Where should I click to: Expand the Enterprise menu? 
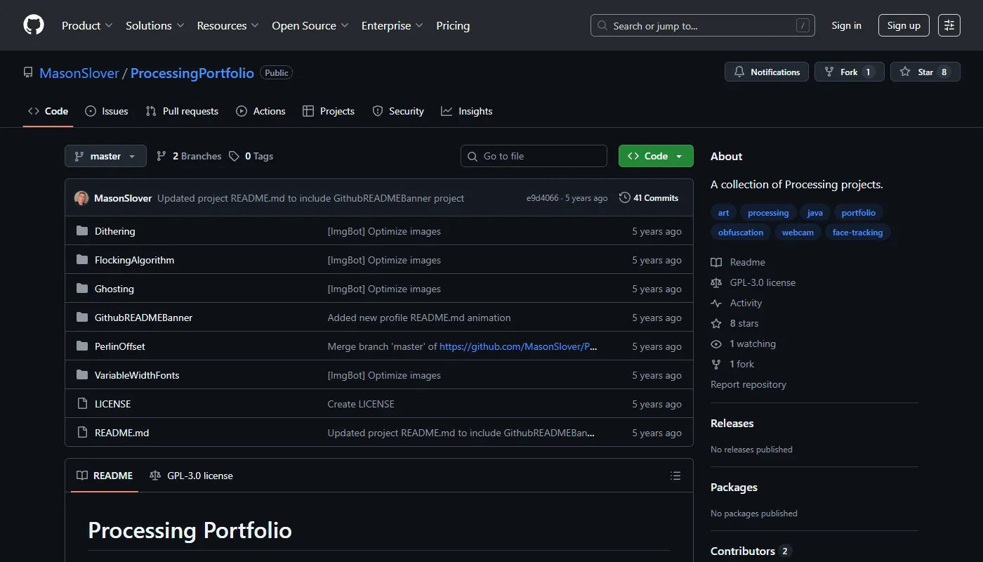(x=392, y=25)
